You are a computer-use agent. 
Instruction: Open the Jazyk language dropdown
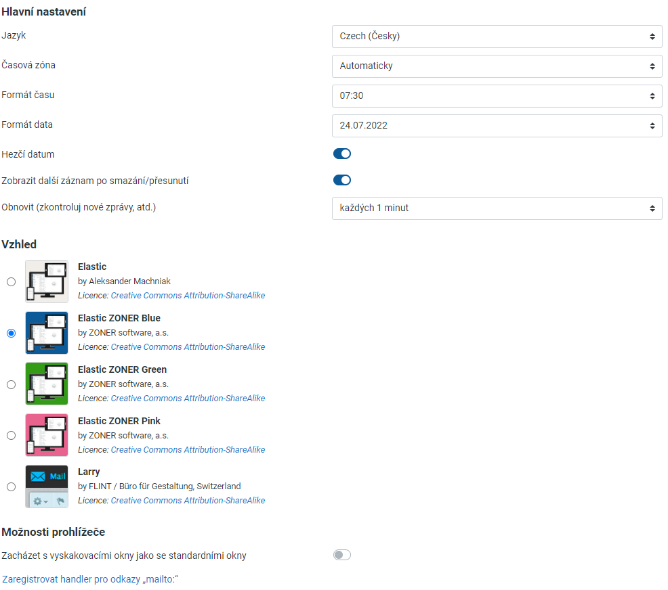[497, 36]
